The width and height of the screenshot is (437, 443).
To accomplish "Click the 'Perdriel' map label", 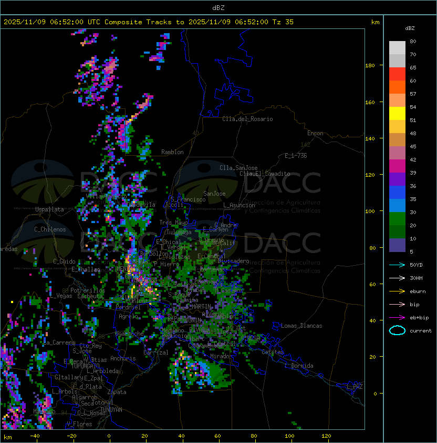I will point(128,307).
